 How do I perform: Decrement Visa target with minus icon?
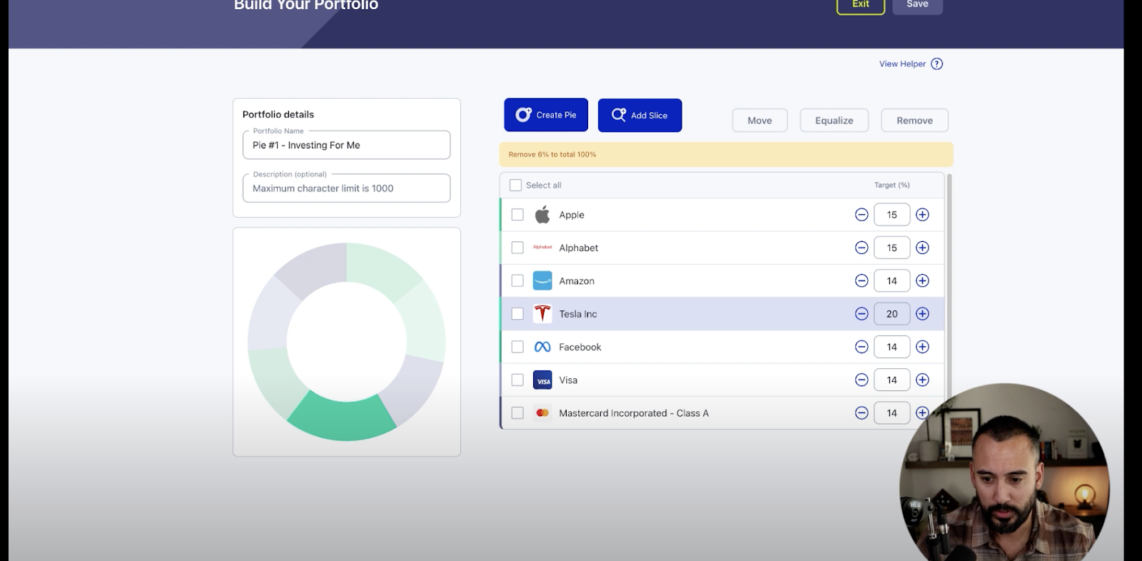click(x=861, y=380)
